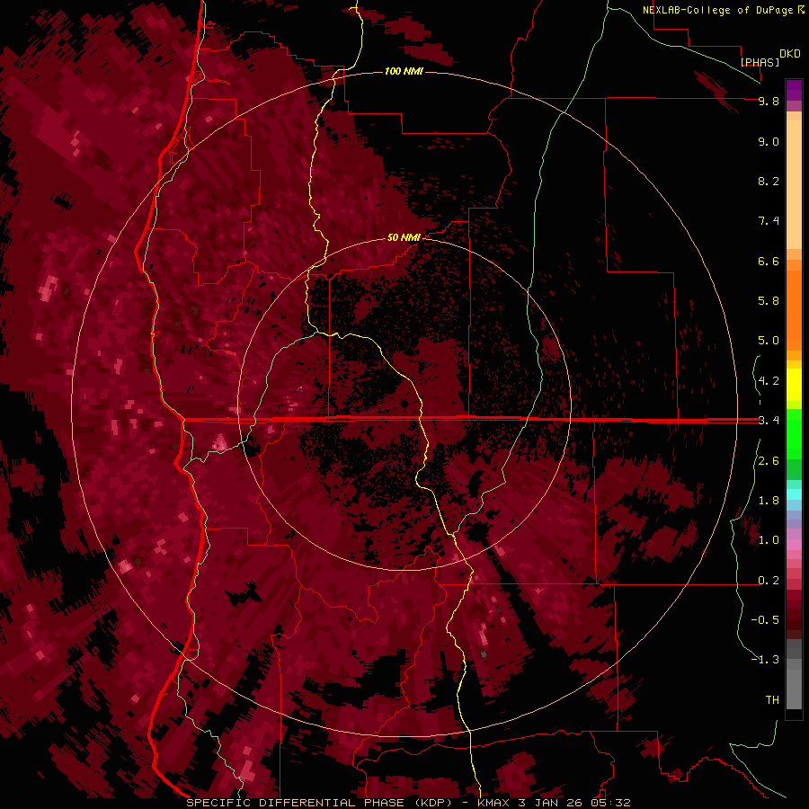Pick the purple top color bar segment
The width and height of the screenshot is (809, 809).
coord(794,90)
